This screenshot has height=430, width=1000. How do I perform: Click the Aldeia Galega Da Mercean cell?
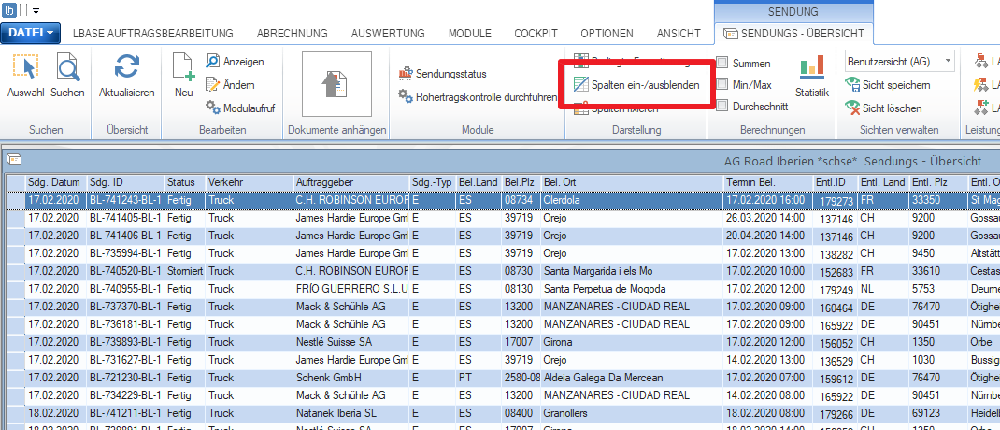pos(632,378)
